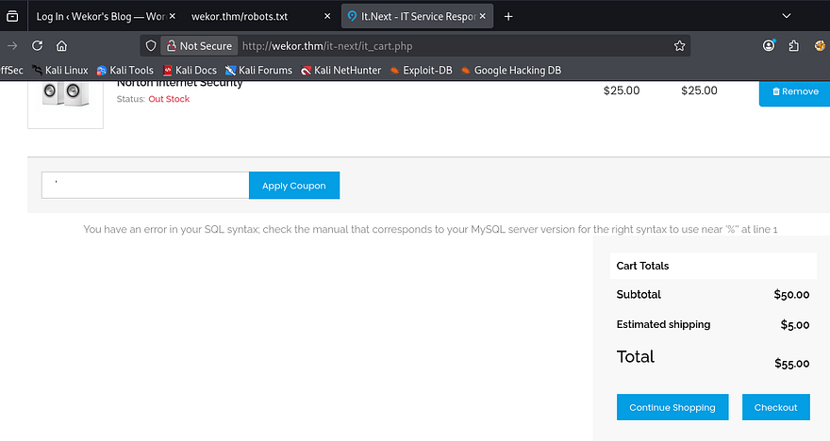Open the Kali Tools bookmark
Screen dimensions: 830x441
124,70
